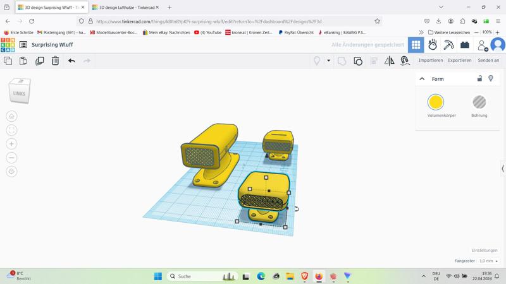This screenshot has width=506, height=284.
Task: Click the Importieren button
Action: 430,61
